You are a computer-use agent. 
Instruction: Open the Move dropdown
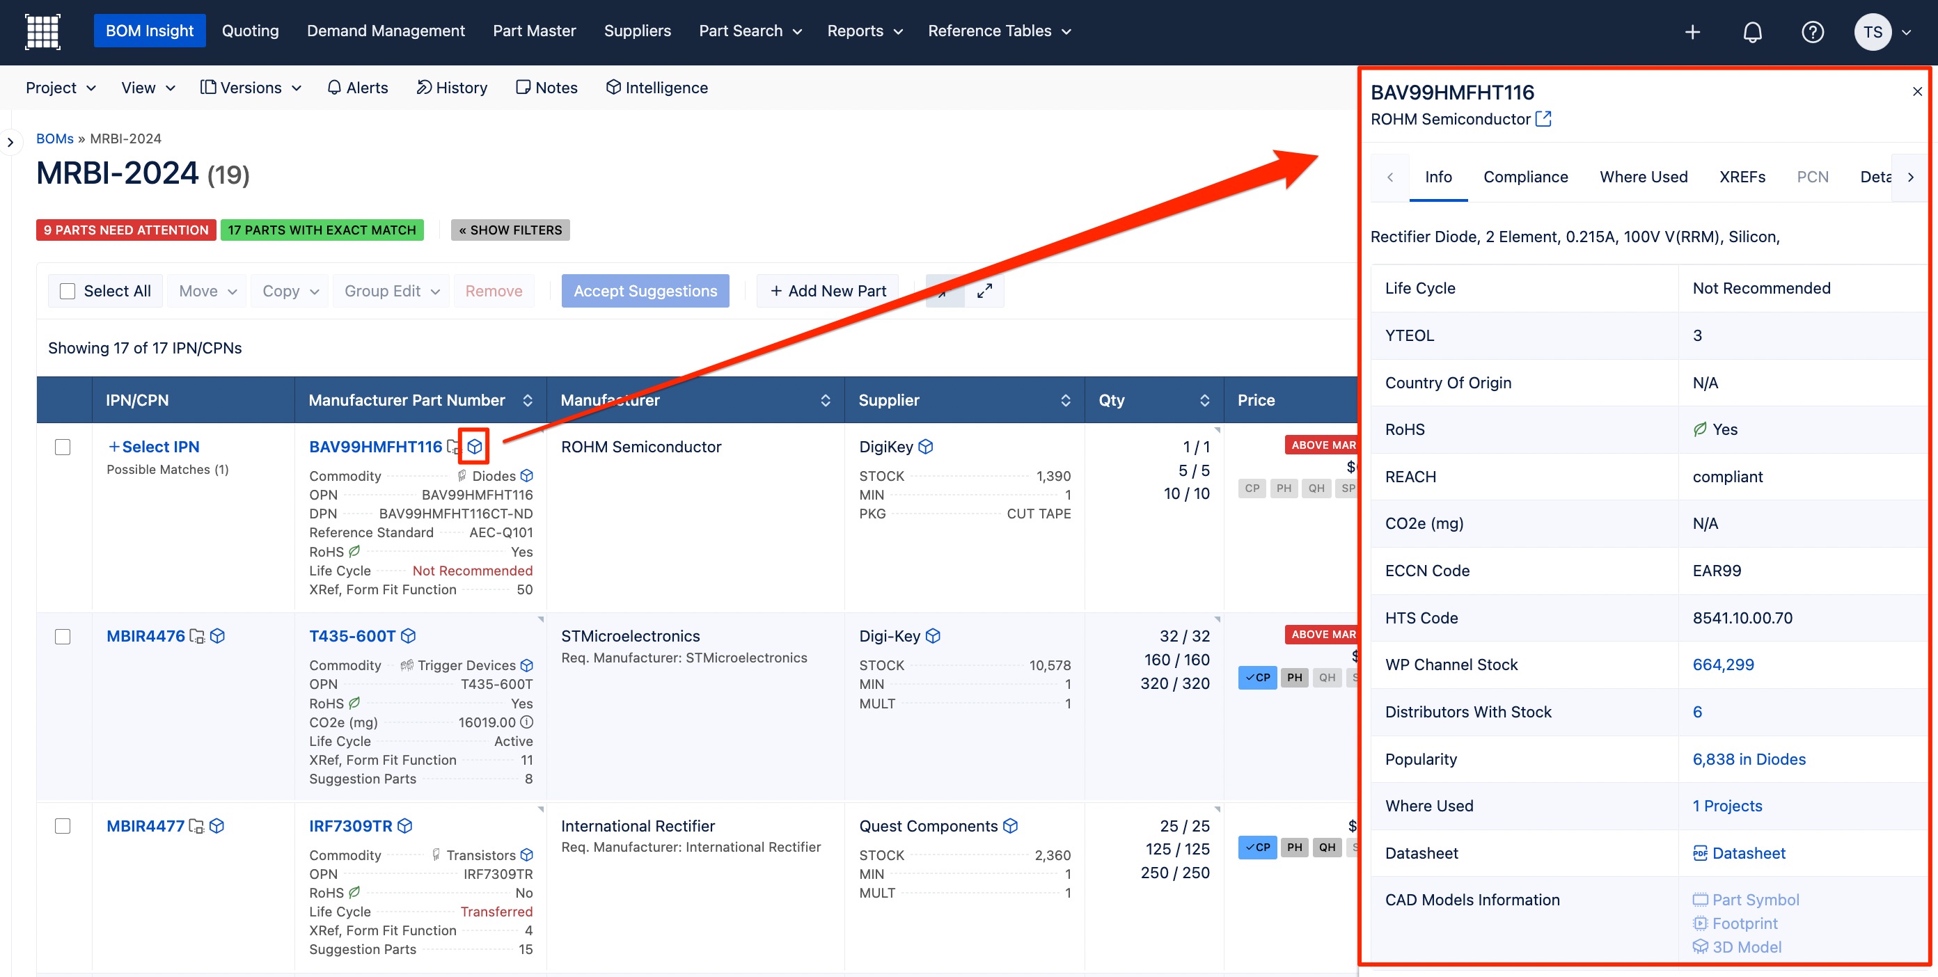point(207,291)
